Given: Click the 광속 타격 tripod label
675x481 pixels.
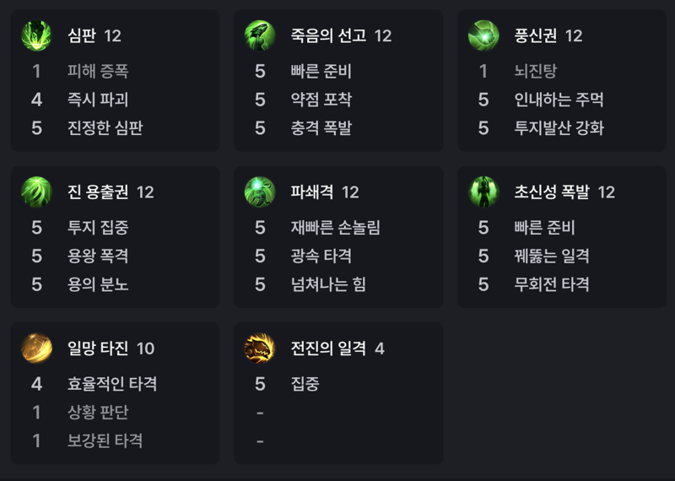Looking at the screenshot, I should [x=321, y=256].
